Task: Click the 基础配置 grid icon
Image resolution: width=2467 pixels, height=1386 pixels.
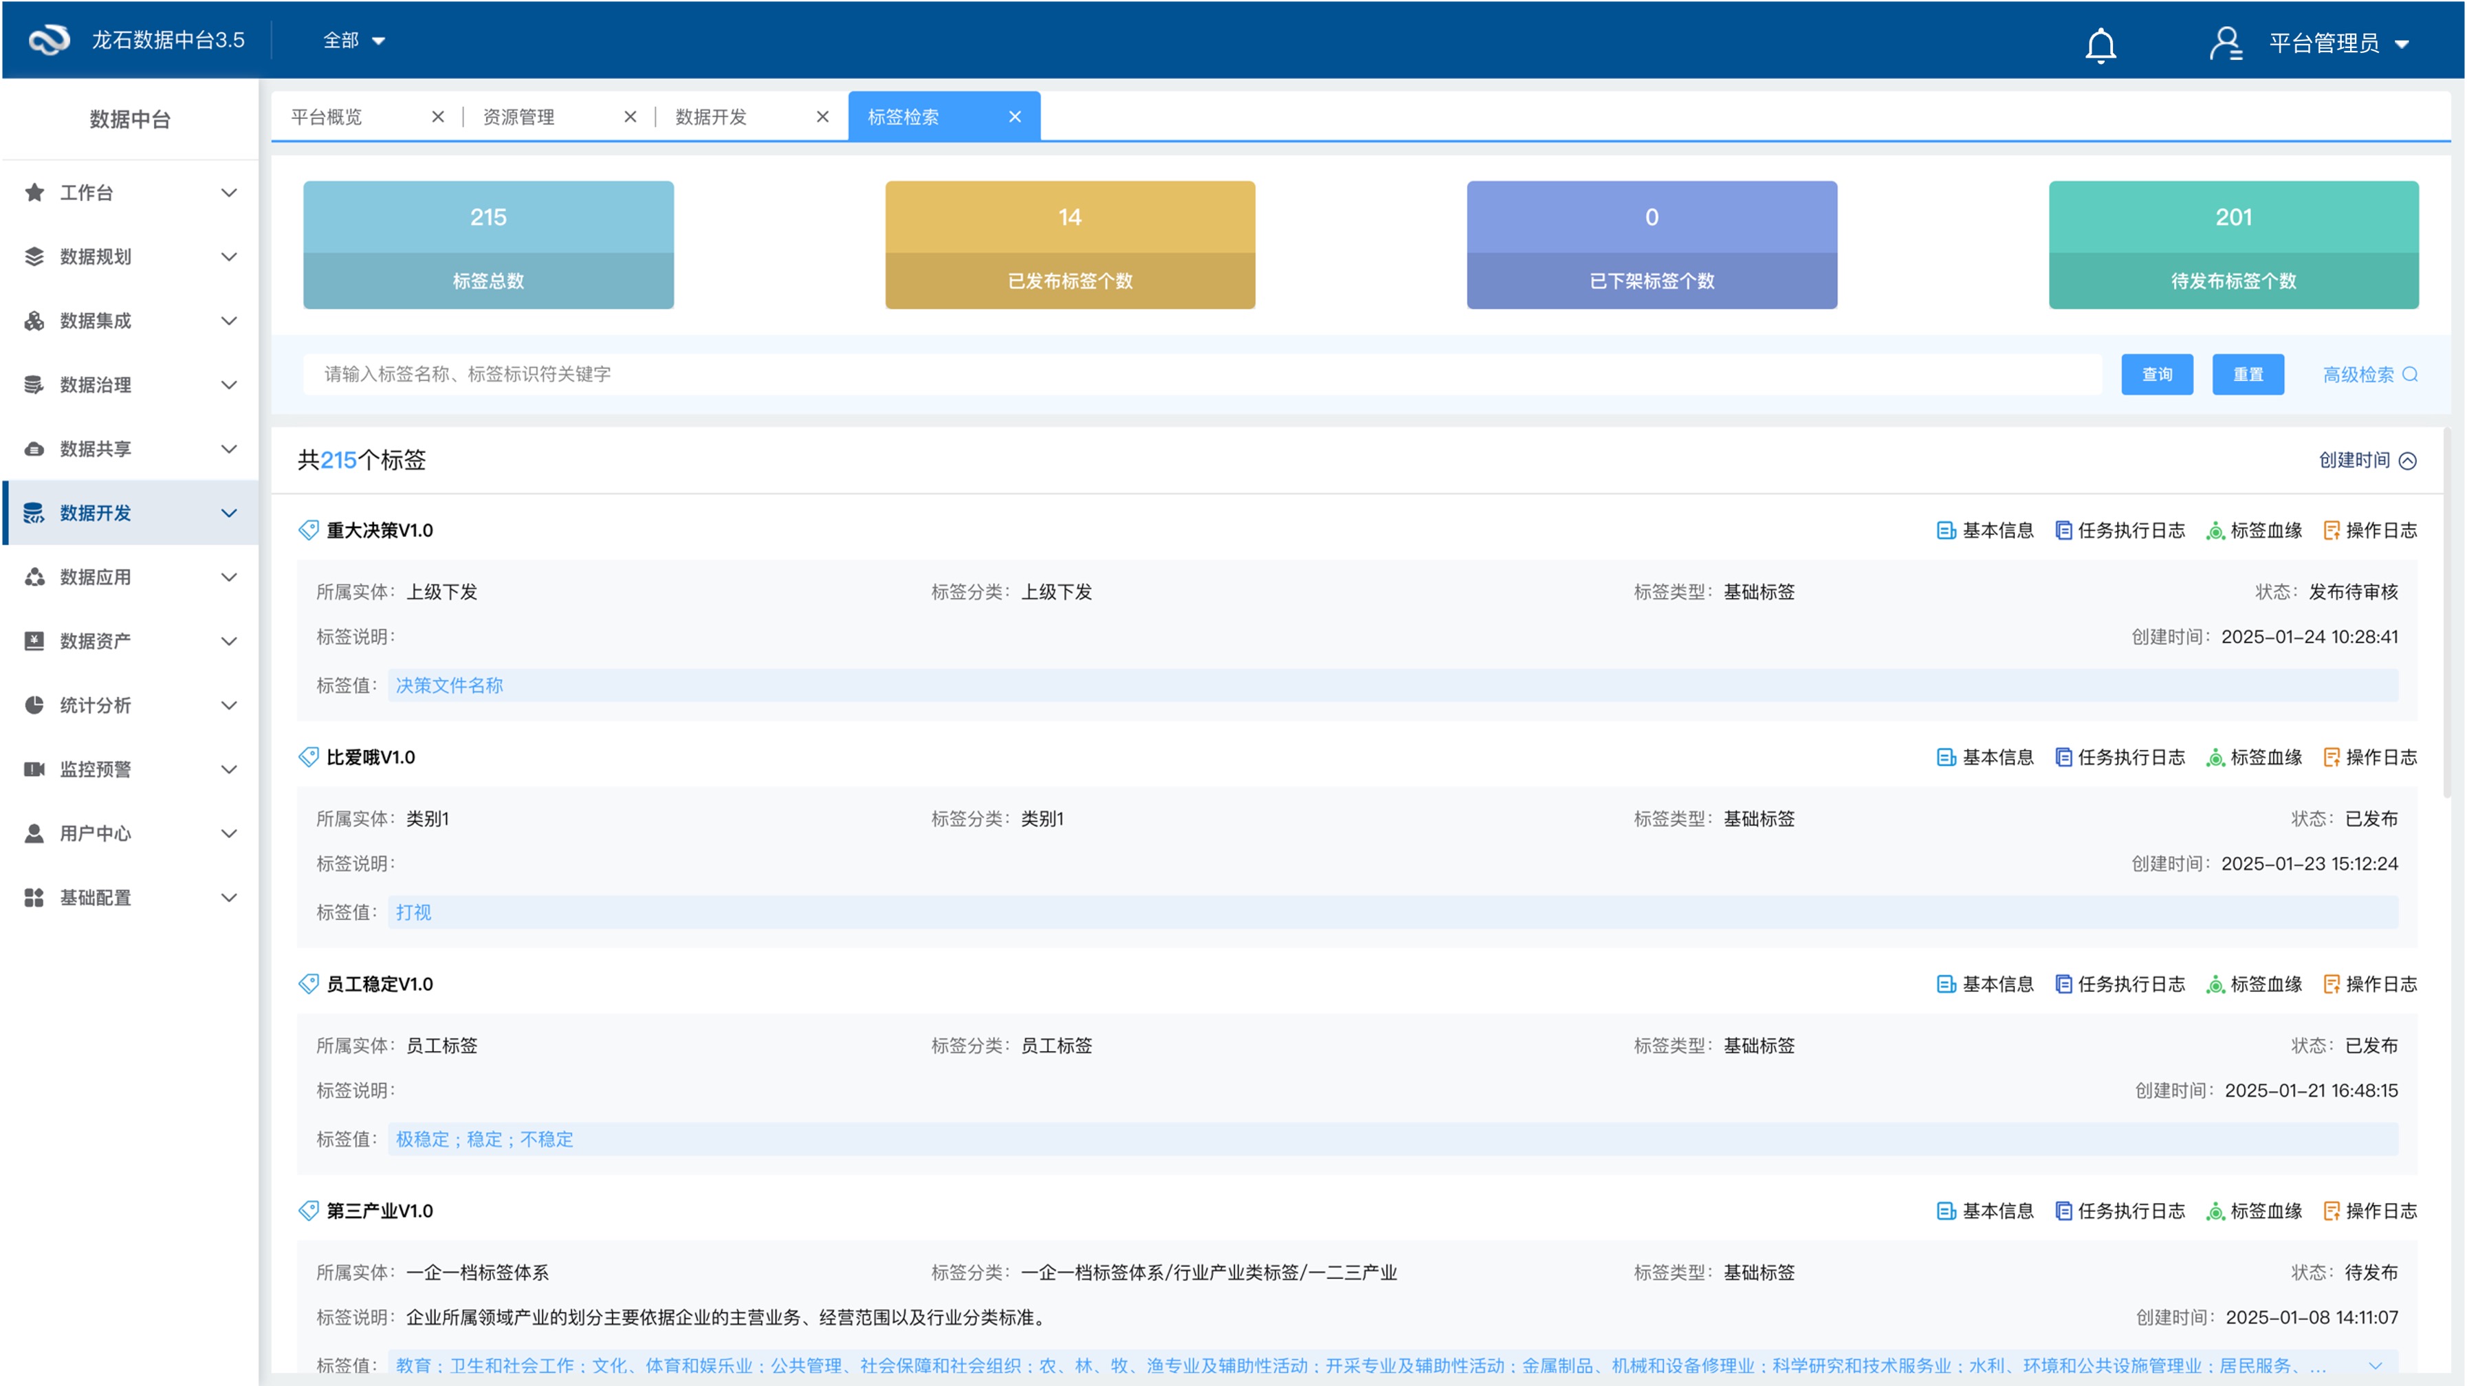Action: 34,897
